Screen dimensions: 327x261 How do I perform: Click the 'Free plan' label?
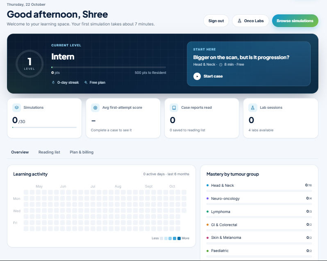[x=98, y=82]
